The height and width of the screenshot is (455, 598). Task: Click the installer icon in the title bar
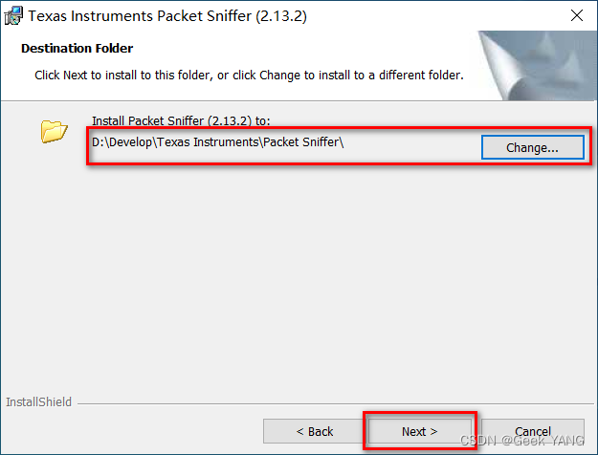[14, 16]
